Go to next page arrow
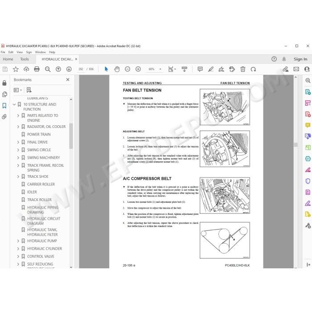The height and width of the screenshot is (312, 312). point(69,69)
